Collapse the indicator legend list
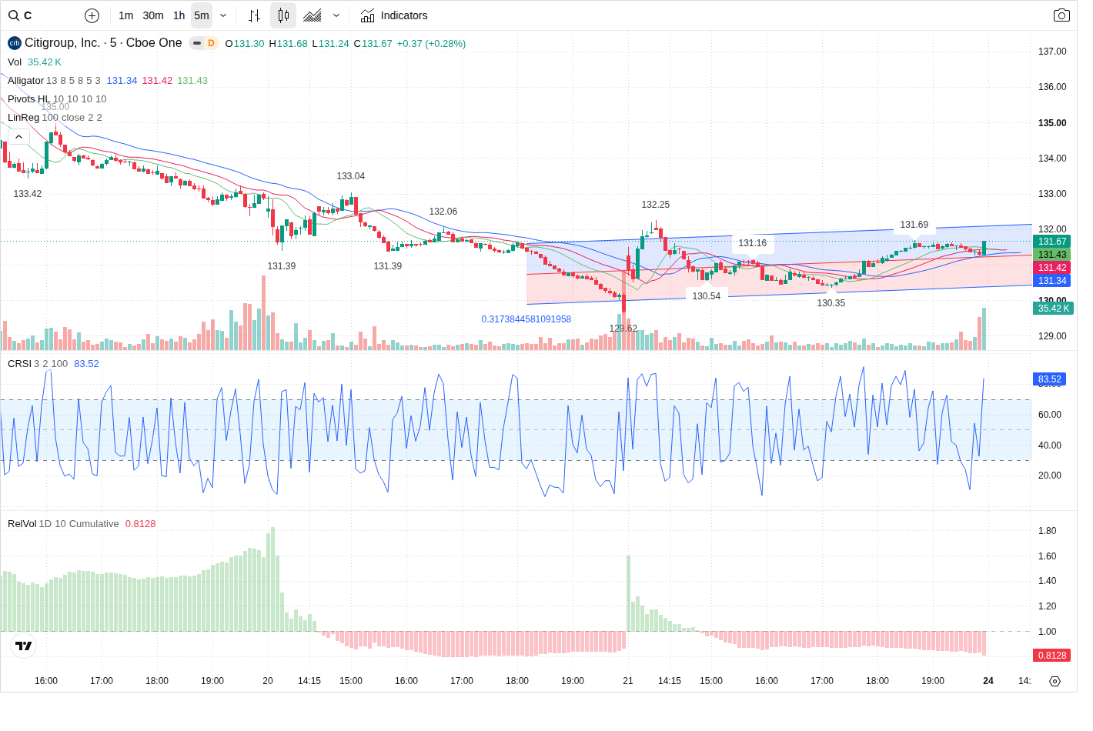 [x=18, y=136]
